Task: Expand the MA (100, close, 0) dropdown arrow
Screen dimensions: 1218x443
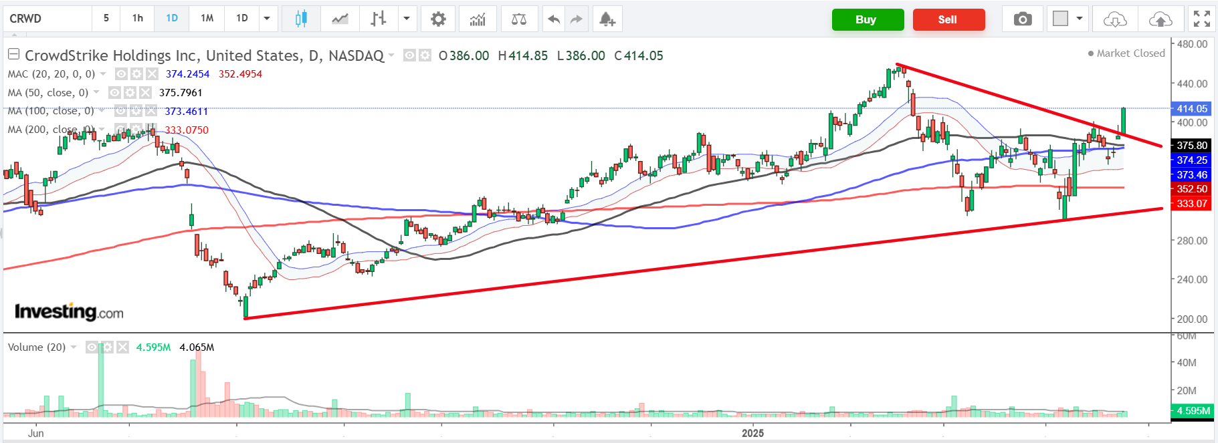Action: point(102,111)
